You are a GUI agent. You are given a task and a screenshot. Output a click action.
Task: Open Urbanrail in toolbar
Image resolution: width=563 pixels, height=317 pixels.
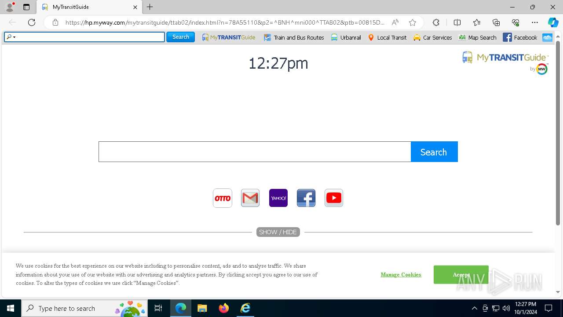coord(346,37)
